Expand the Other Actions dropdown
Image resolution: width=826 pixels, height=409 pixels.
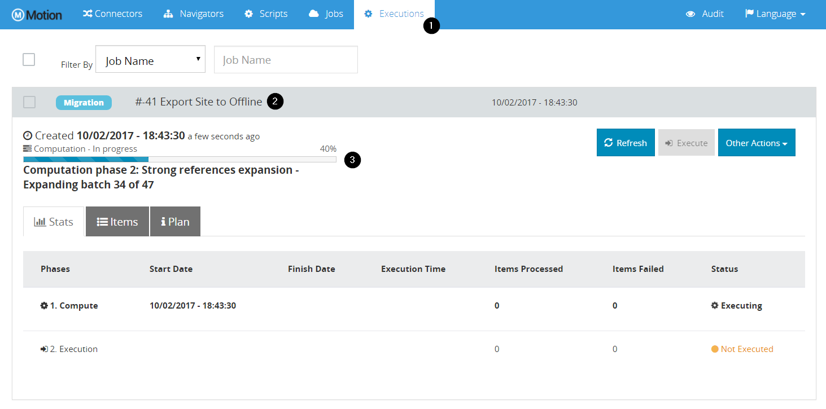pyautogui.click(x=757, y=143)
